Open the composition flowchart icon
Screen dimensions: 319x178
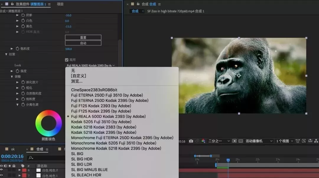click(x=316, y=141)
